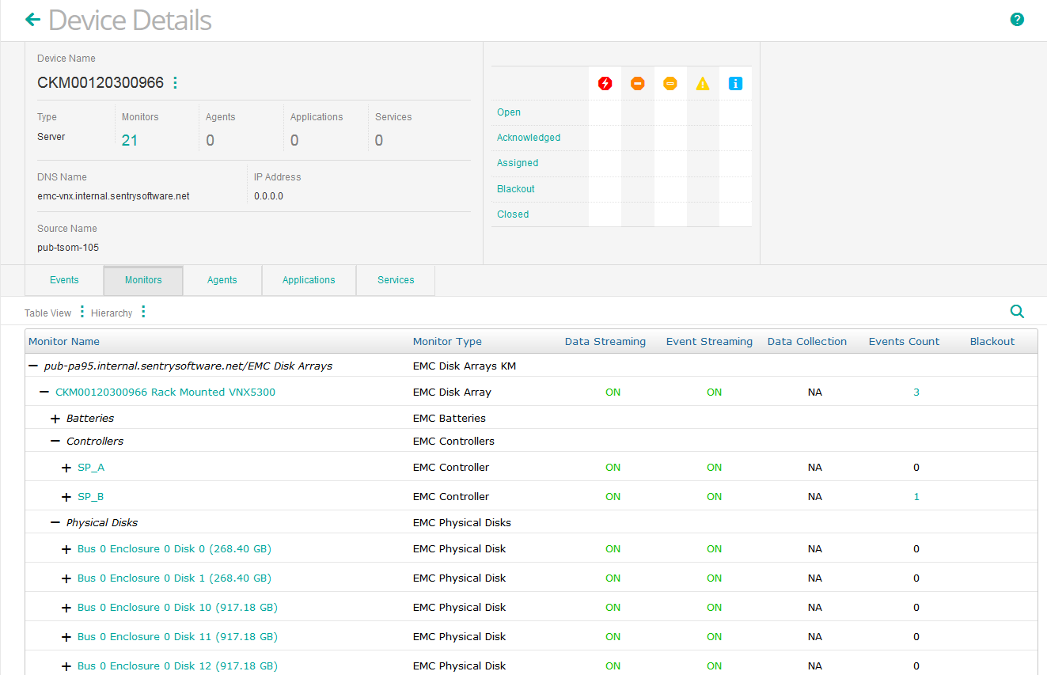
Task: Switch to the Events tab
Action: (63, 279)
